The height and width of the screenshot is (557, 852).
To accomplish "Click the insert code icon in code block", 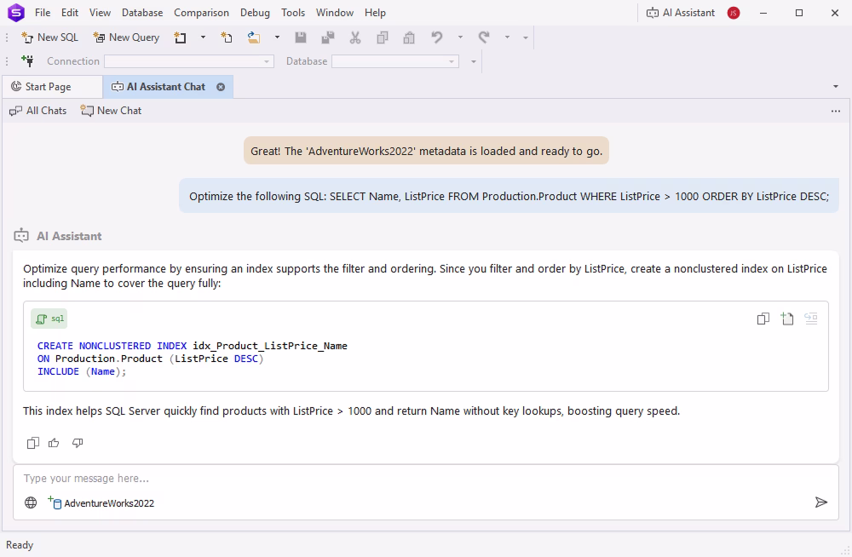I will click(x=811, y=319).
